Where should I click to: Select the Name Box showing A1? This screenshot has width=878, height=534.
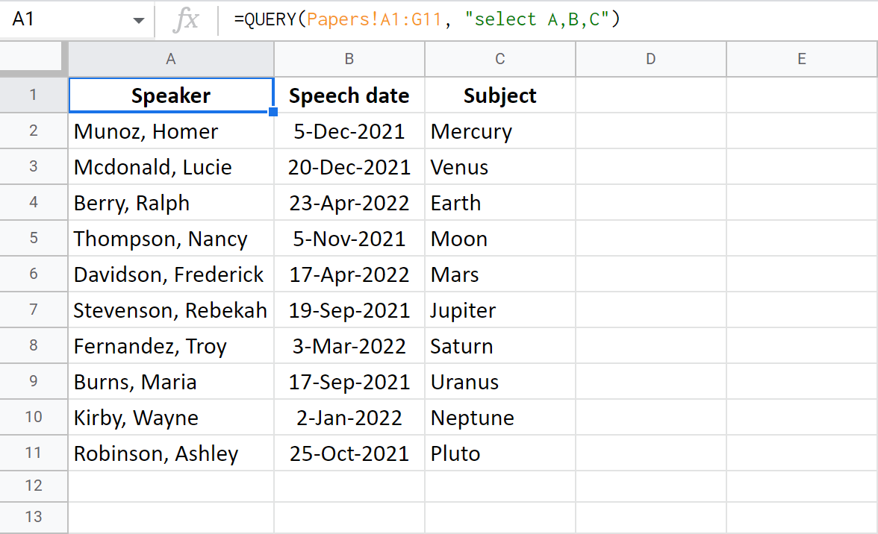67,19
